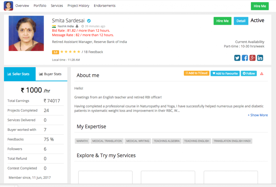276x187 pixels.
Task: Follow Smita Sardesai
Action: [249, 73]
